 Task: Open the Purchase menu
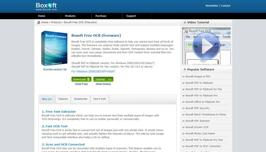(x=101, y=16)
